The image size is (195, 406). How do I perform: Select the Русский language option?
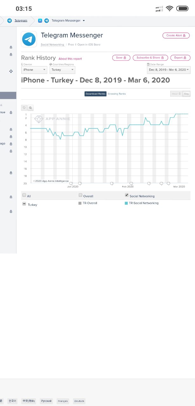tap(46, 401)
